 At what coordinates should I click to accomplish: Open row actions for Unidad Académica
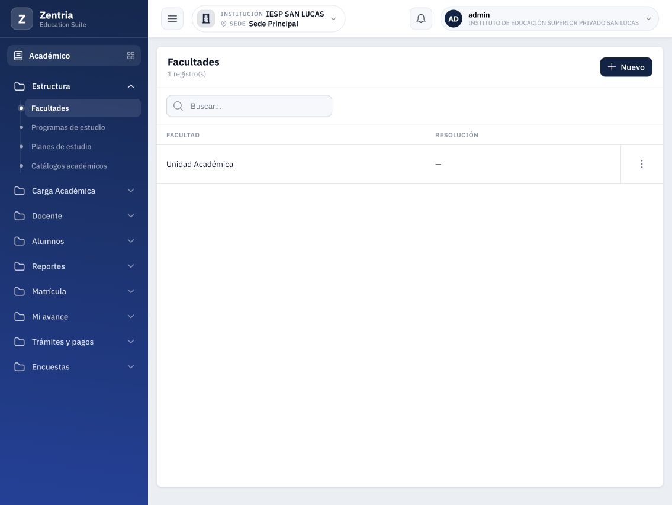coord(642,164)
